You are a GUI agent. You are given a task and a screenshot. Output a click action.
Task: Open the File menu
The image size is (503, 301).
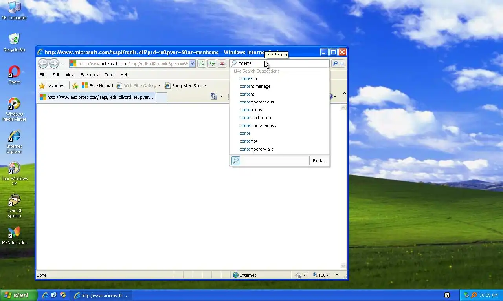coord(43,75)
